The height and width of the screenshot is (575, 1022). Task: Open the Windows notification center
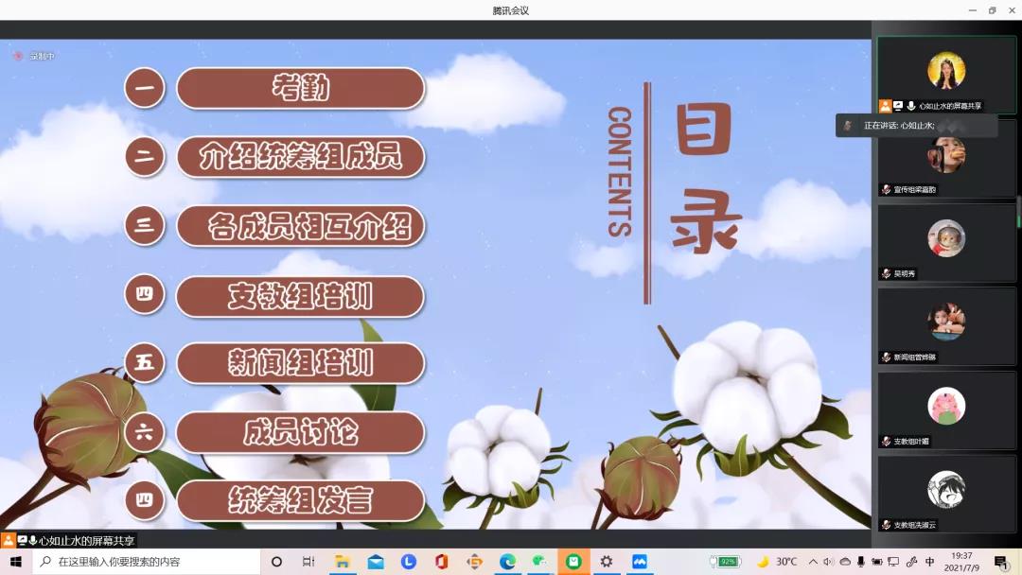click(1000, 562)
